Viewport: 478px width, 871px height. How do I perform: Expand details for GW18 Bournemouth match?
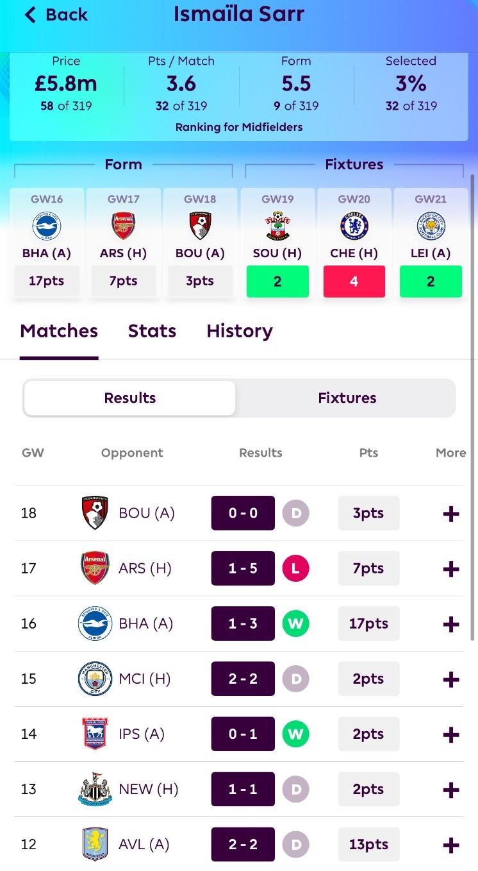click(451, 514)
